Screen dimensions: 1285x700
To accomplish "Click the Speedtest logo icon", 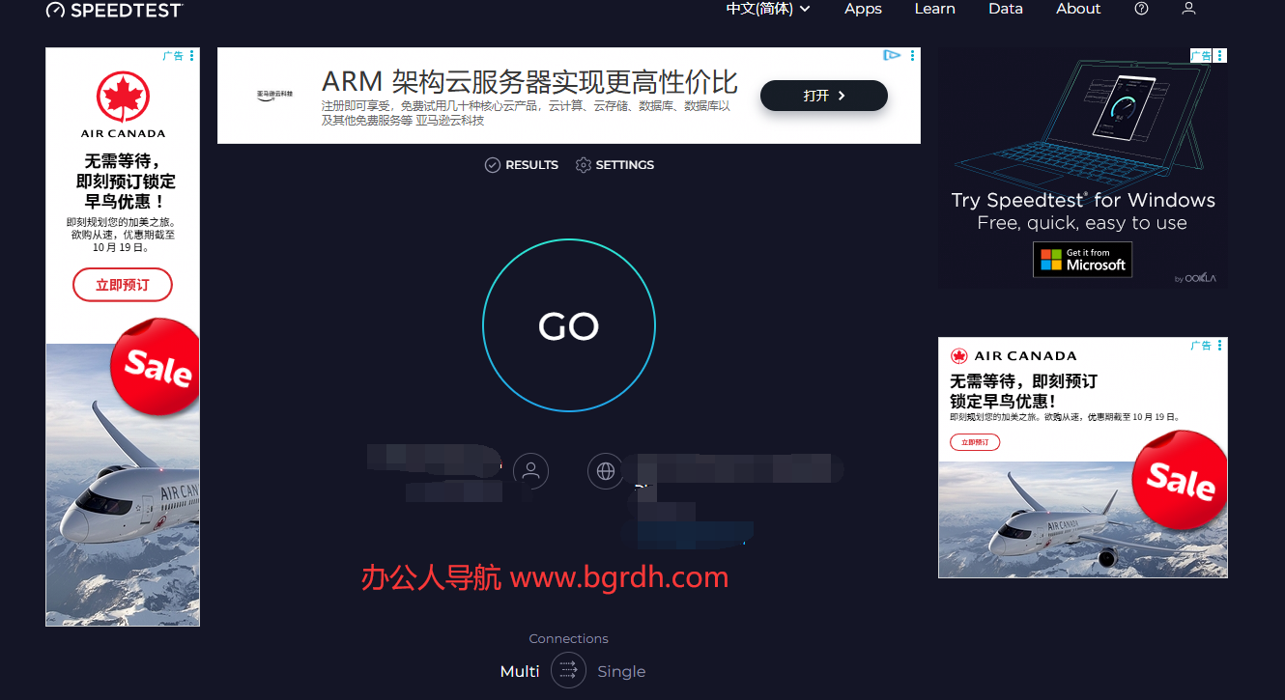I will (x=55, y=10).
